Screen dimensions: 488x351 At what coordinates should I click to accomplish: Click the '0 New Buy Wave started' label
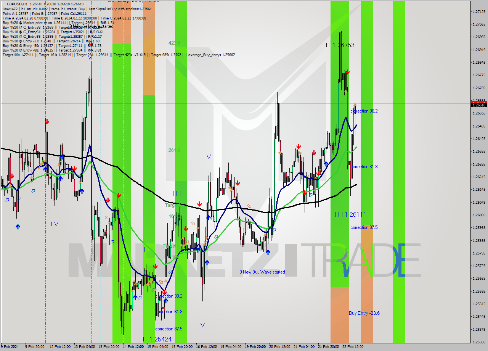point(262,272)
